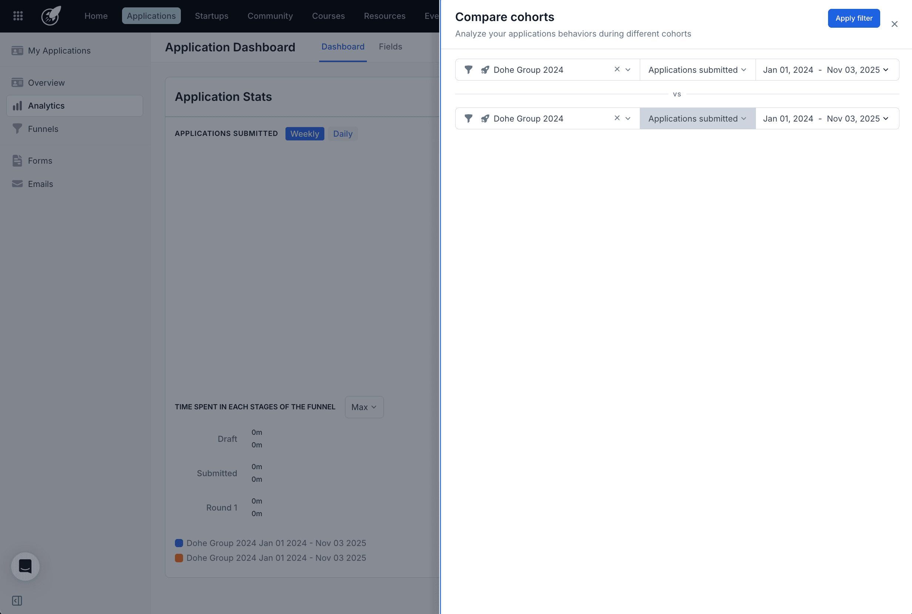This screenshot has height=614, width=912.
Task: Click the Emails envelope icon in sidebar
Action: point(17,184)
